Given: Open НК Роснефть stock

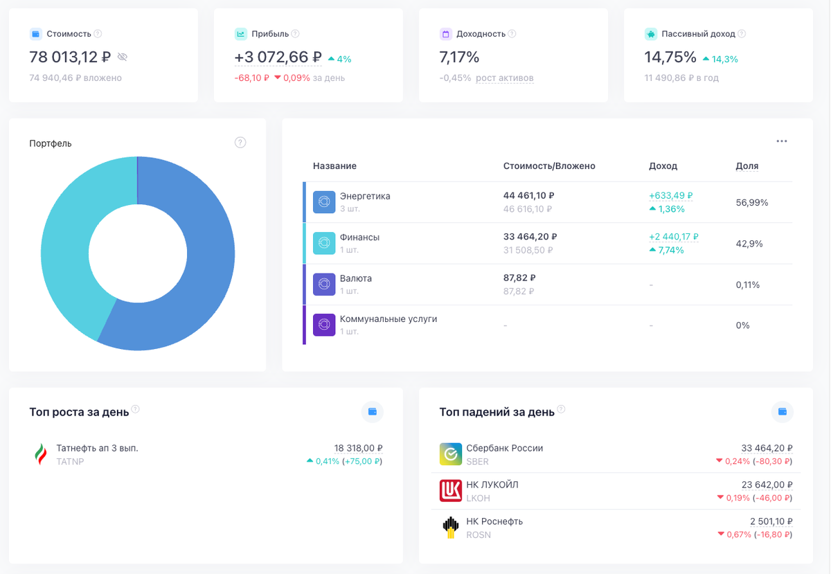Looking at the screenshot, I should coord(494,521).
